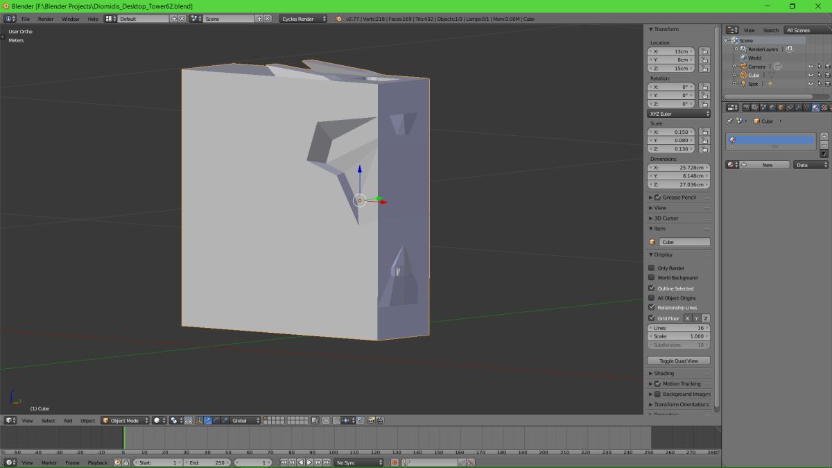Click Search in the outliner header
This screenshot has width=832, height=468.
click(x=771, y=31)
